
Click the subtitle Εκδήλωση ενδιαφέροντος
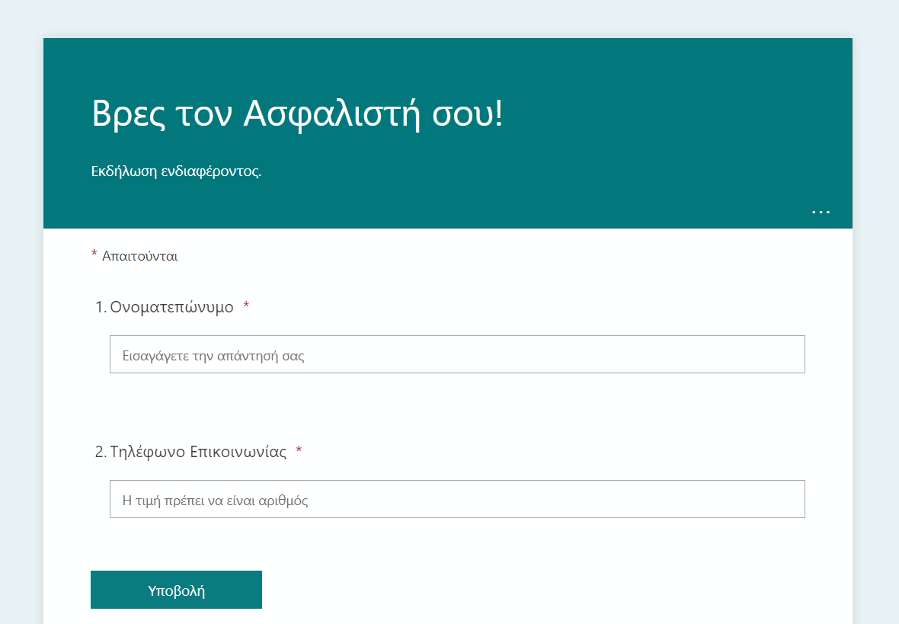pos(176,171)
